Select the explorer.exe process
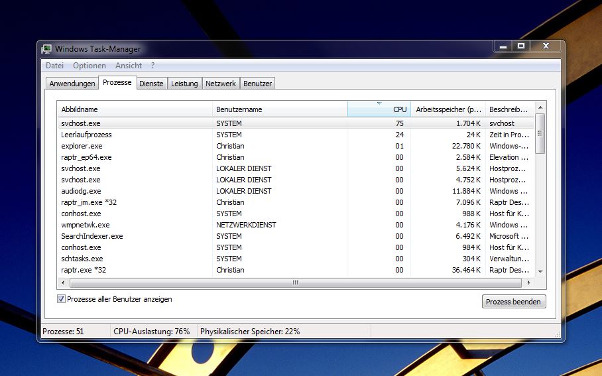The height and width of the screenshot is (376, 602). coord(295,146)
